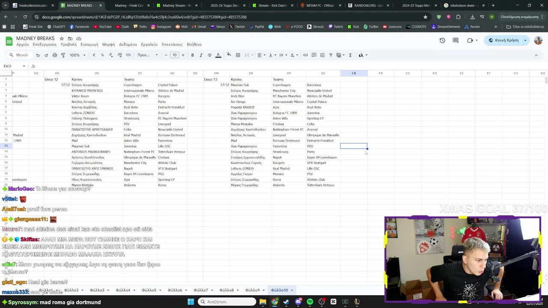
Task: Move document using folder icon
Action: click(70, 38)
